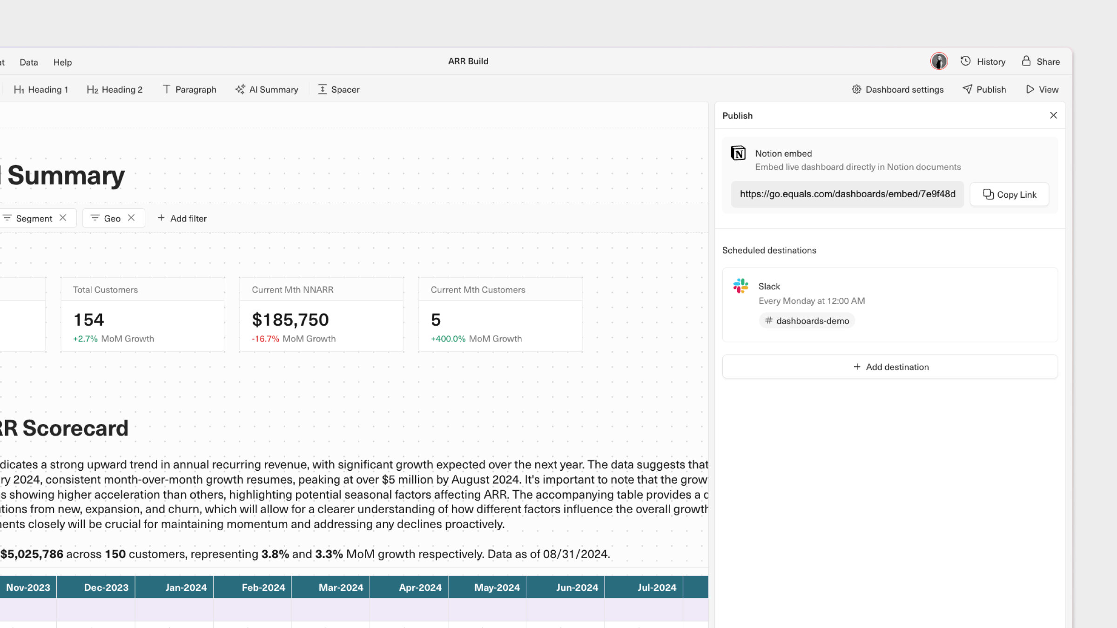Image resolution: width=1117 pixels, height=628 pixels.
Task: Remove the Segment filter
Action: [63, 218]
